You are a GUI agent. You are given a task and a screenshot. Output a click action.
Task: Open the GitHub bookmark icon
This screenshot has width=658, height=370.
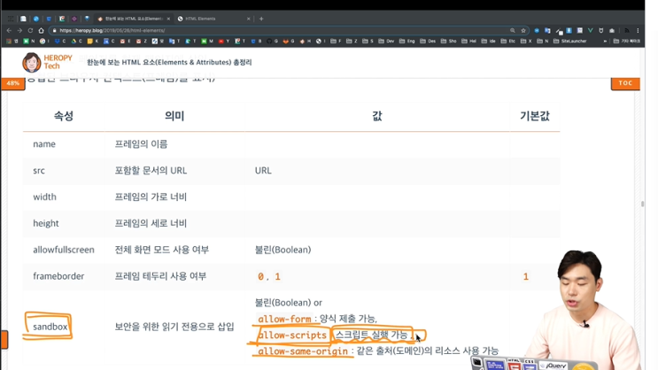(x=269, y=41)
